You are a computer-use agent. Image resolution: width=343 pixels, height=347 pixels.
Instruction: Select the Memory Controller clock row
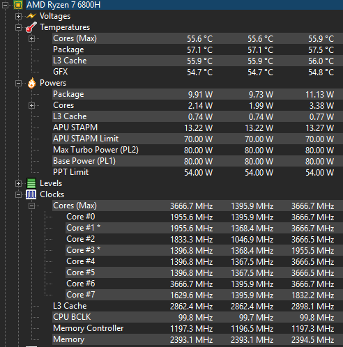tap(197, 328)
